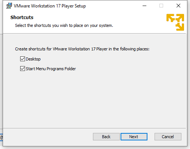Go to the previous step with Back

click(106, 137)
